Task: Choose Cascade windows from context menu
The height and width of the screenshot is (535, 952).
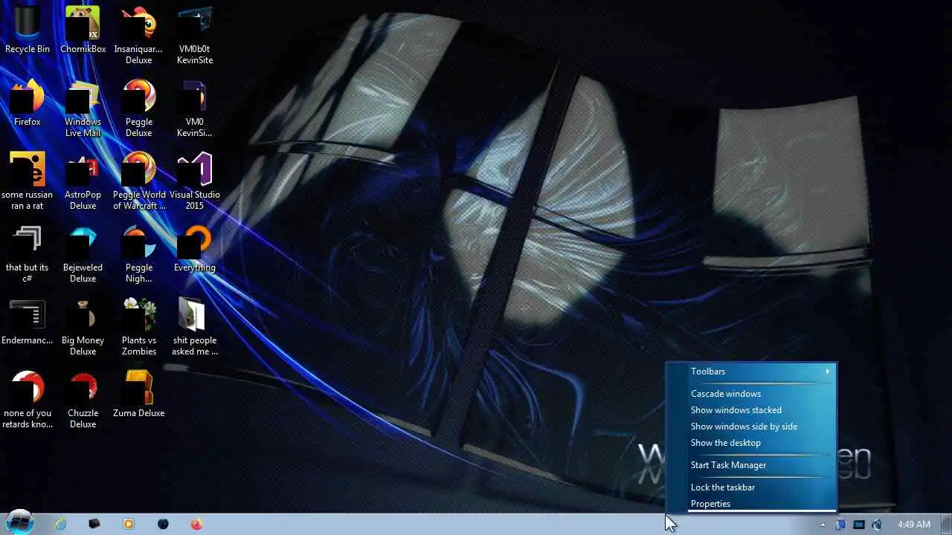Action: (x=751, y=394)
